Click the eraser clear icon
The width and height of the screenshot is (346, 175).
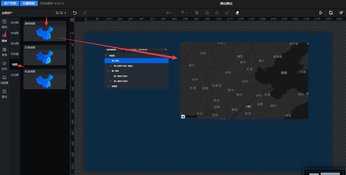click(237, 13)
